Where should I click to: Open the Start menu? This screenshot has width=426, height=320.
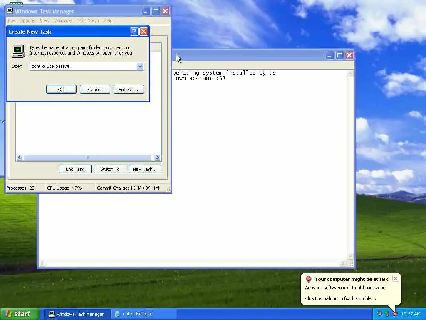click(x=20, y=314)
